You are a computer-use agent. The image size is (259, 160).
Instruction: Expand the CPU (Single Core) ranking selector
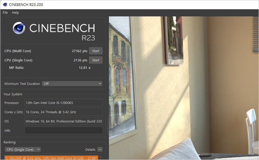[x=23, y=149]
